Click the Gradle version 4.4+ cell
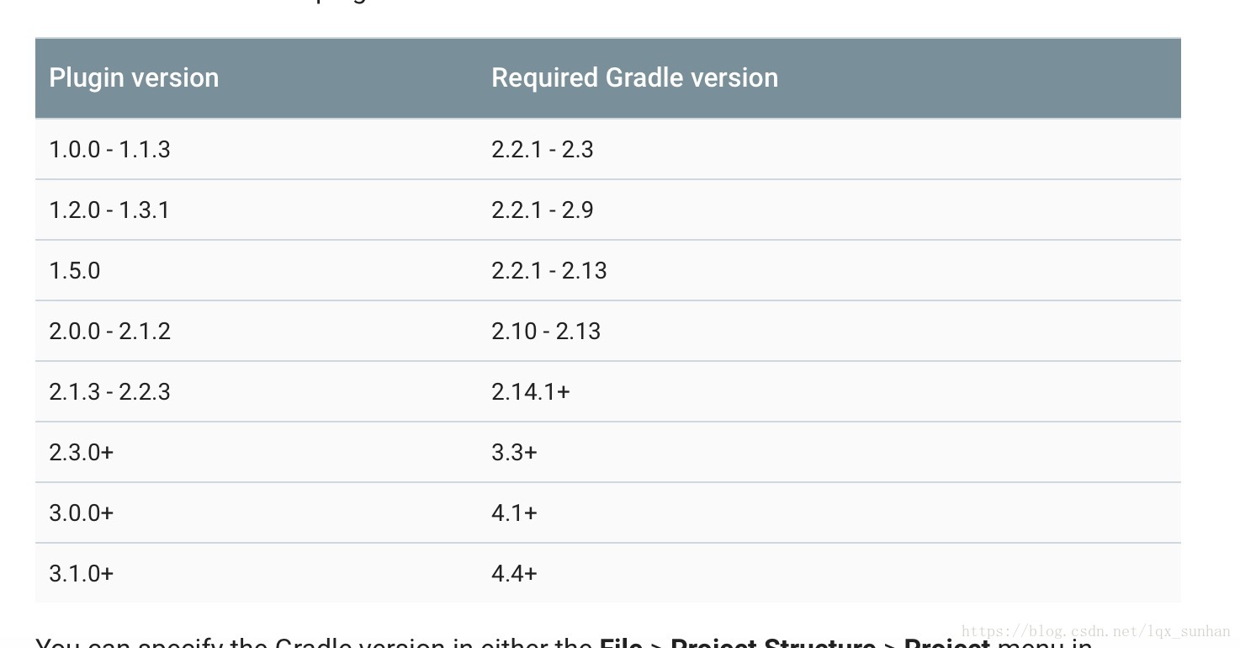Screen dimensions: 1240x648 pyautogui.click(x=514, y=574)
